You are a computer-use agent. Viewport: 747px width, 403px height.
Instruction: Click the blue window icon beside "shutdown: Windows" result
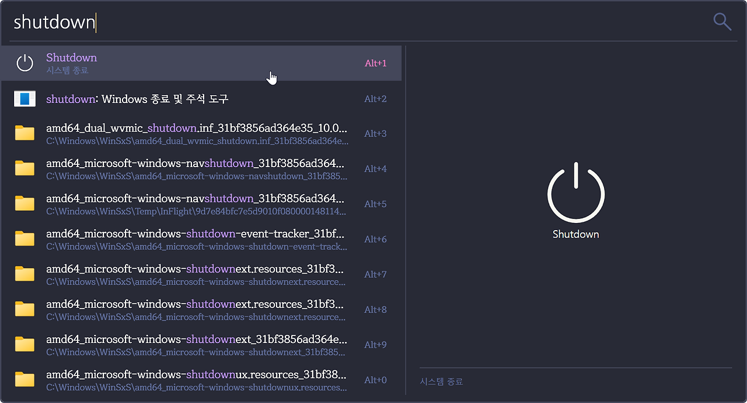click(25, 98)
